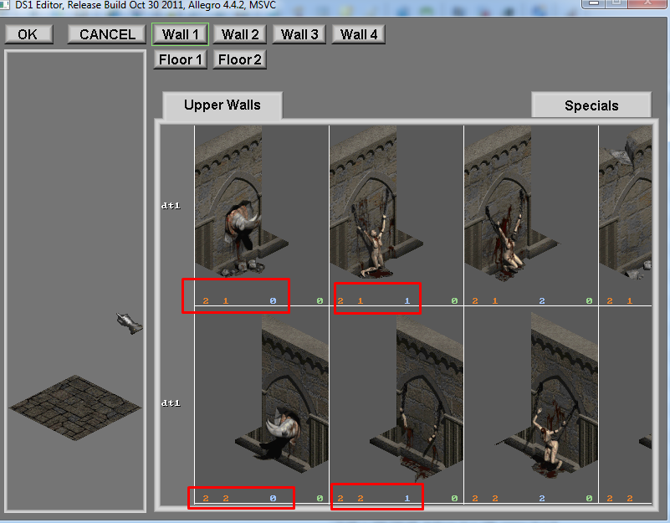Viewport: 670px width, 523px height.
Task: Click the top row dt1 label
Action: 171,206
